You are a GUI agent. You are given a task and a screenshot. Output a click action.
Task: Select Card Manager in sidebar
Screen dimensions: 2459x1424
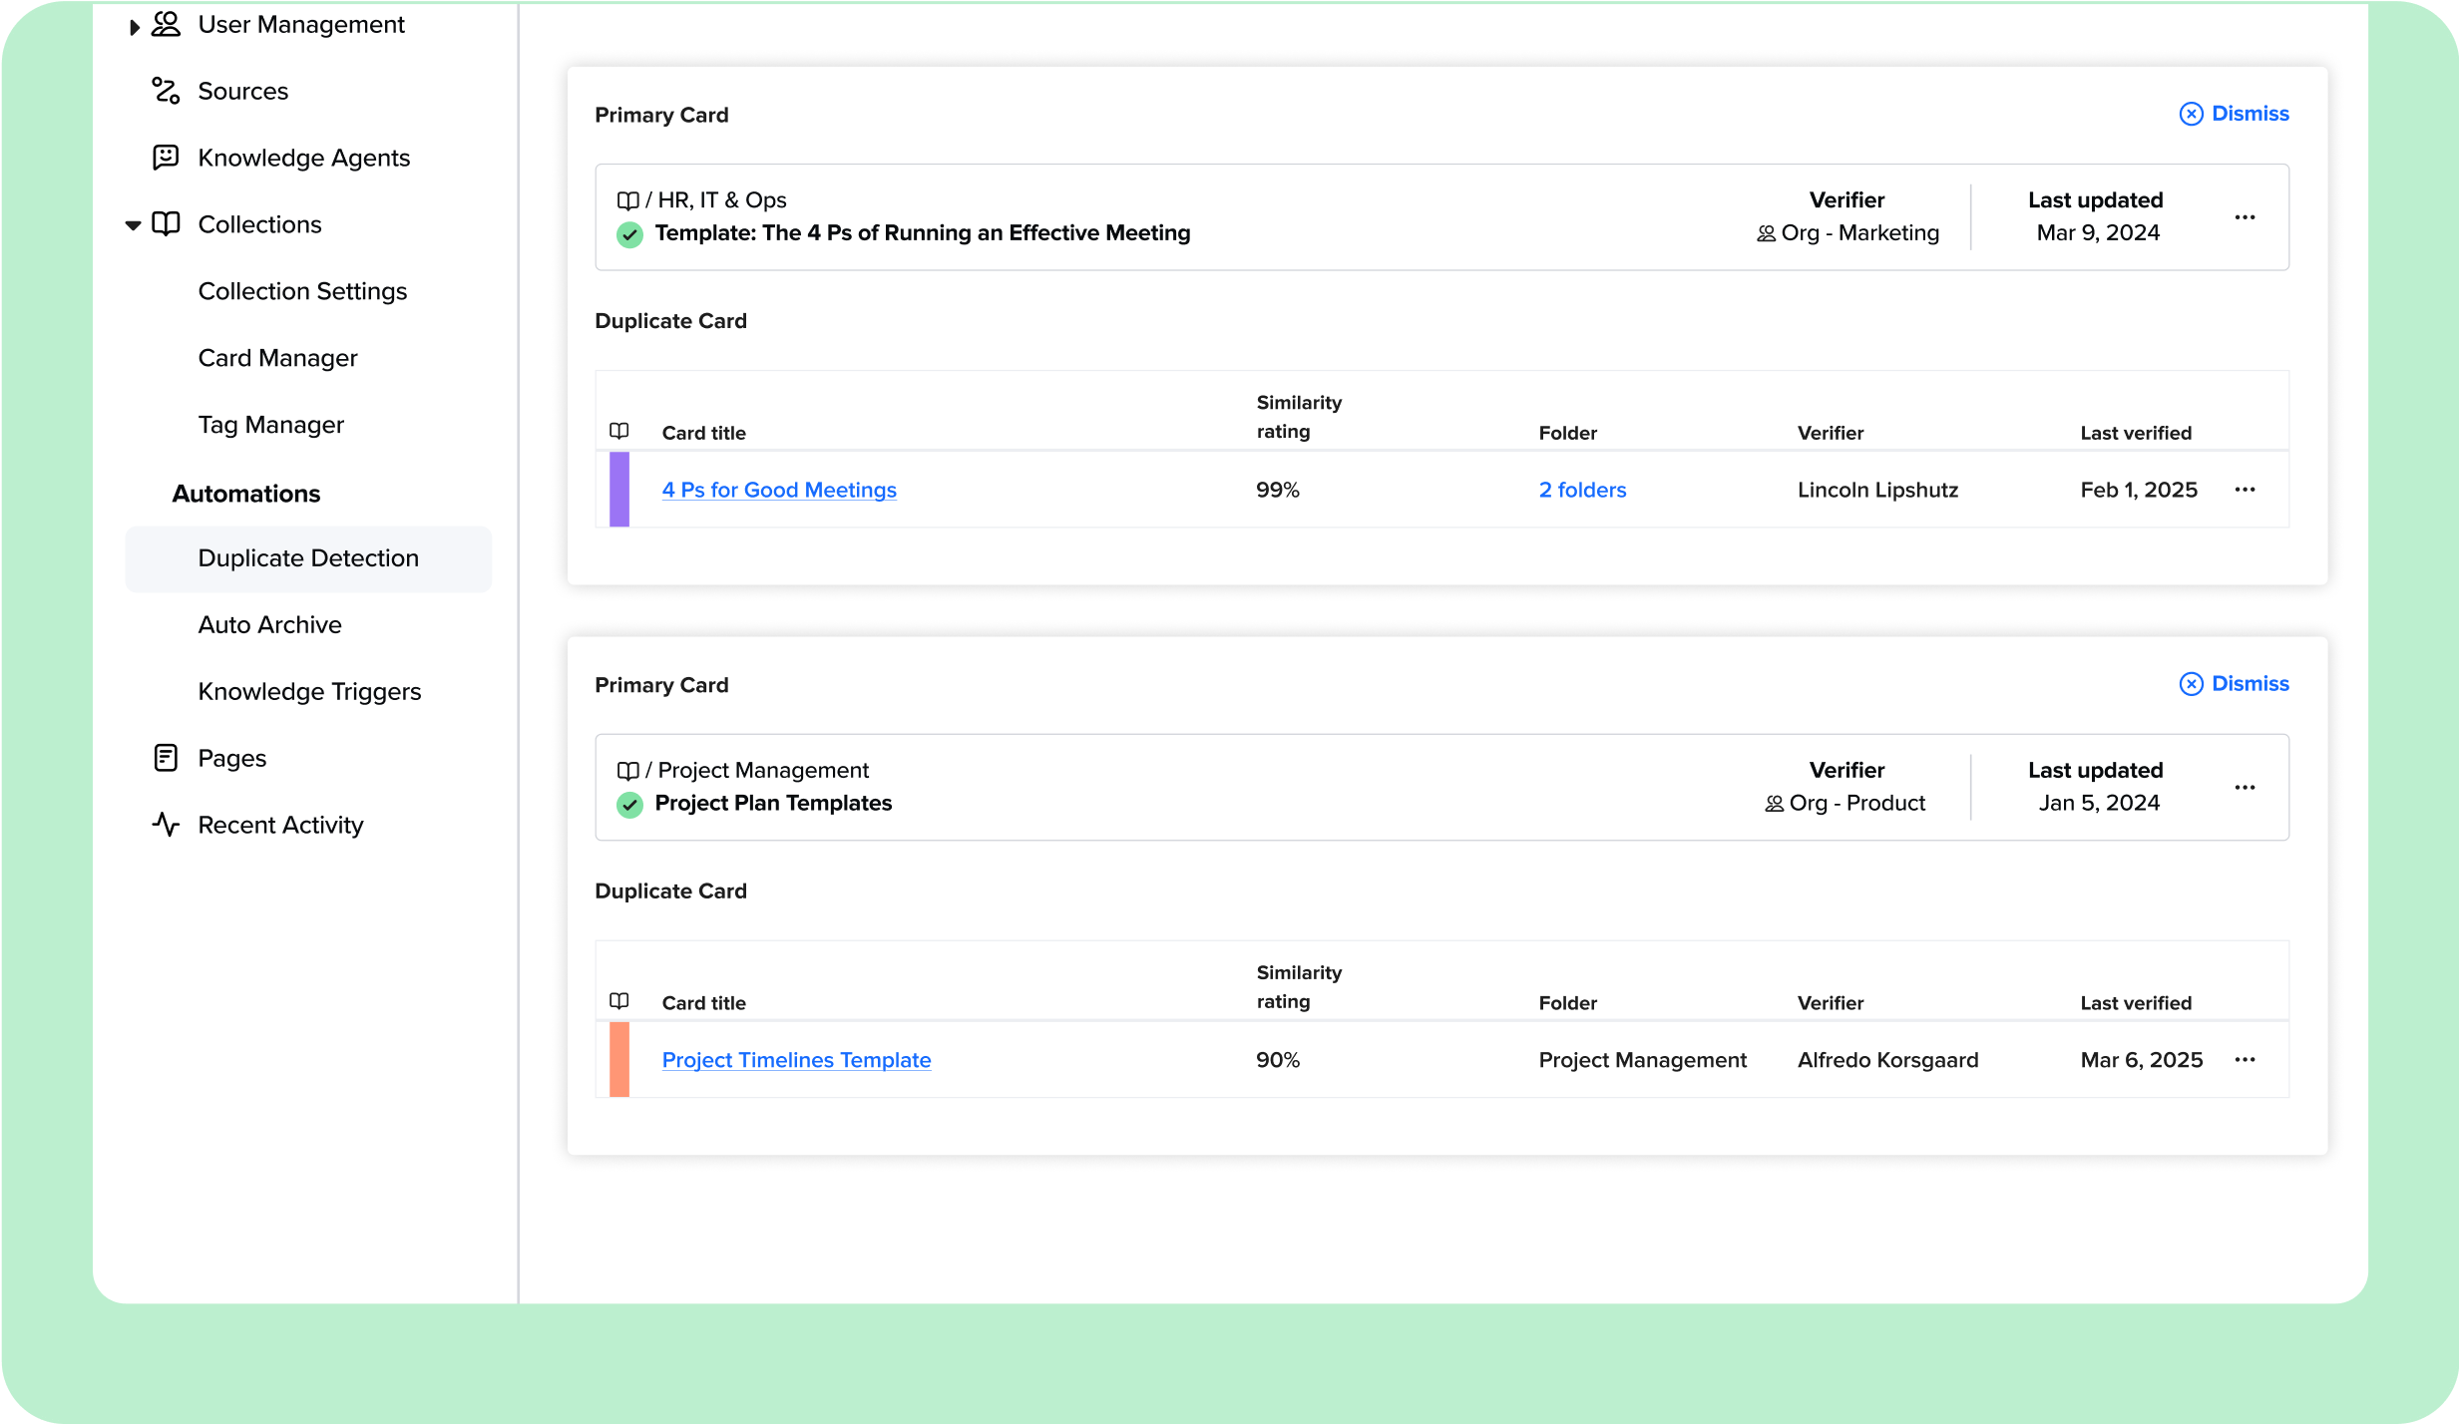click(277, 358)
